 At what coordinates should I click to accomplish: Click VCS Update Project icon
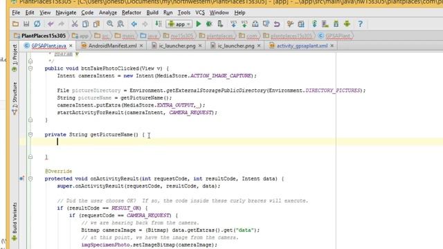[x=233, y=24]
